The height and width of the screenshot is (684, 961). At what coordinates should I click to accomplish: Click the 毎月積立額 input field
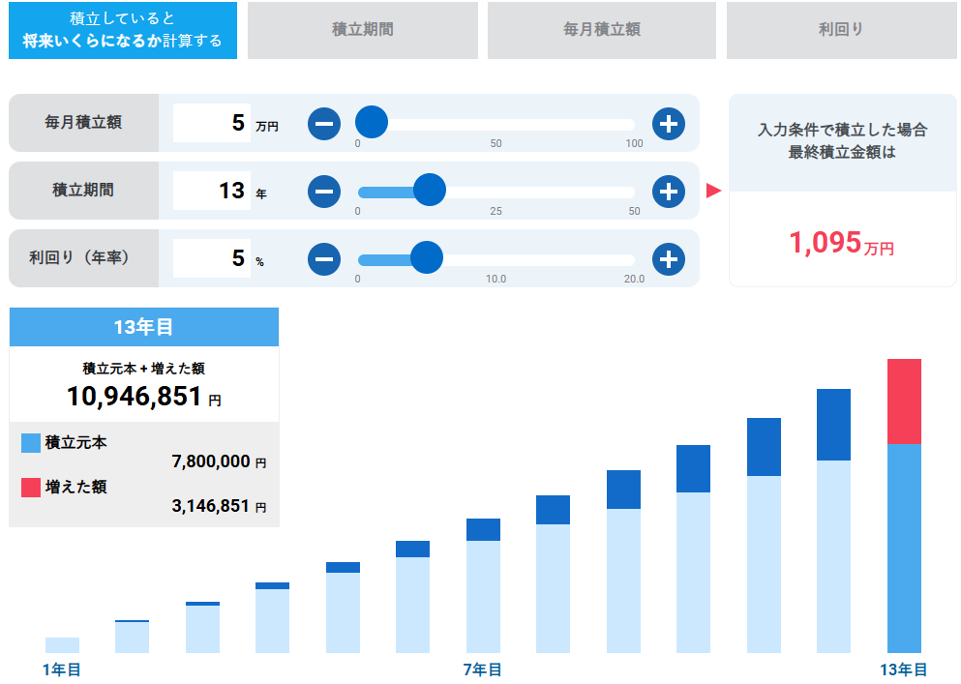coord(212,124)
